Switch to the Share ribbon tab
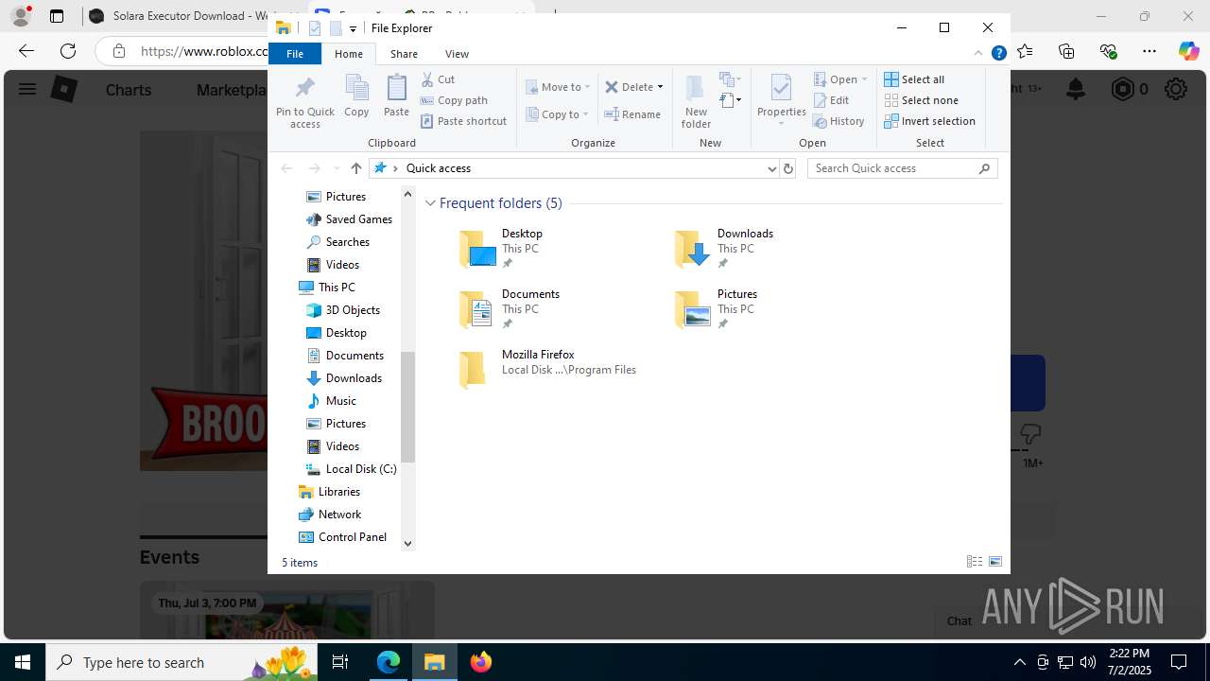This screenshot has height=681, width=1210. tap(404, 54)
